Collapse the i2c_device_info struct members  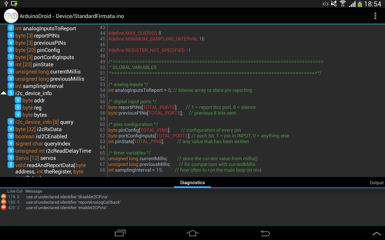[4, 93]
